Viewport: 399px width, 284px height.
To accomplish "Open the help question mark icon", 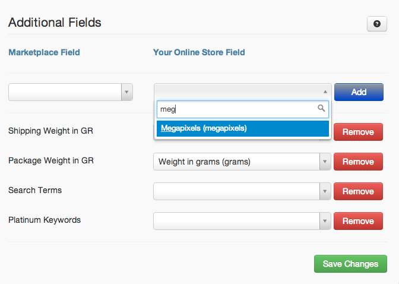I will (377, 24).
